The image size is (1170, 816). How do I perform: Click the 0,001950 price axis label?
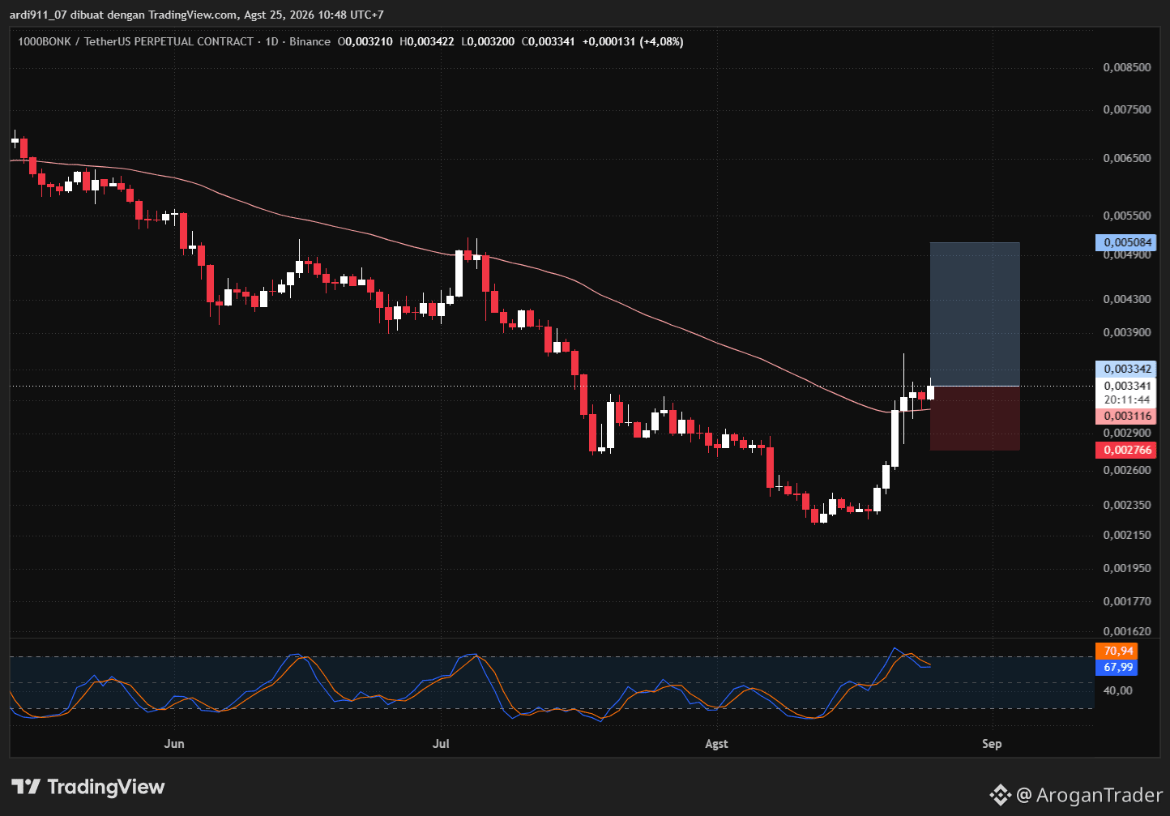1127,568
